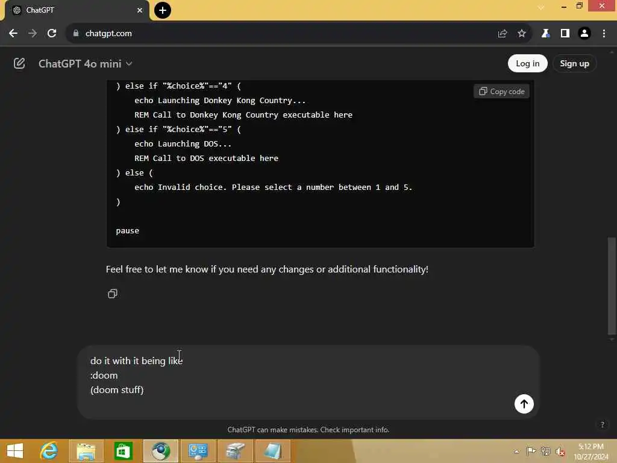Open the help question mark button
The image size is (617, 463).
pyautogui.click(x=602, y=424)
